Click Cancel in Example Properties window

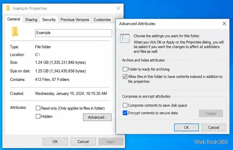pos(83,141)
